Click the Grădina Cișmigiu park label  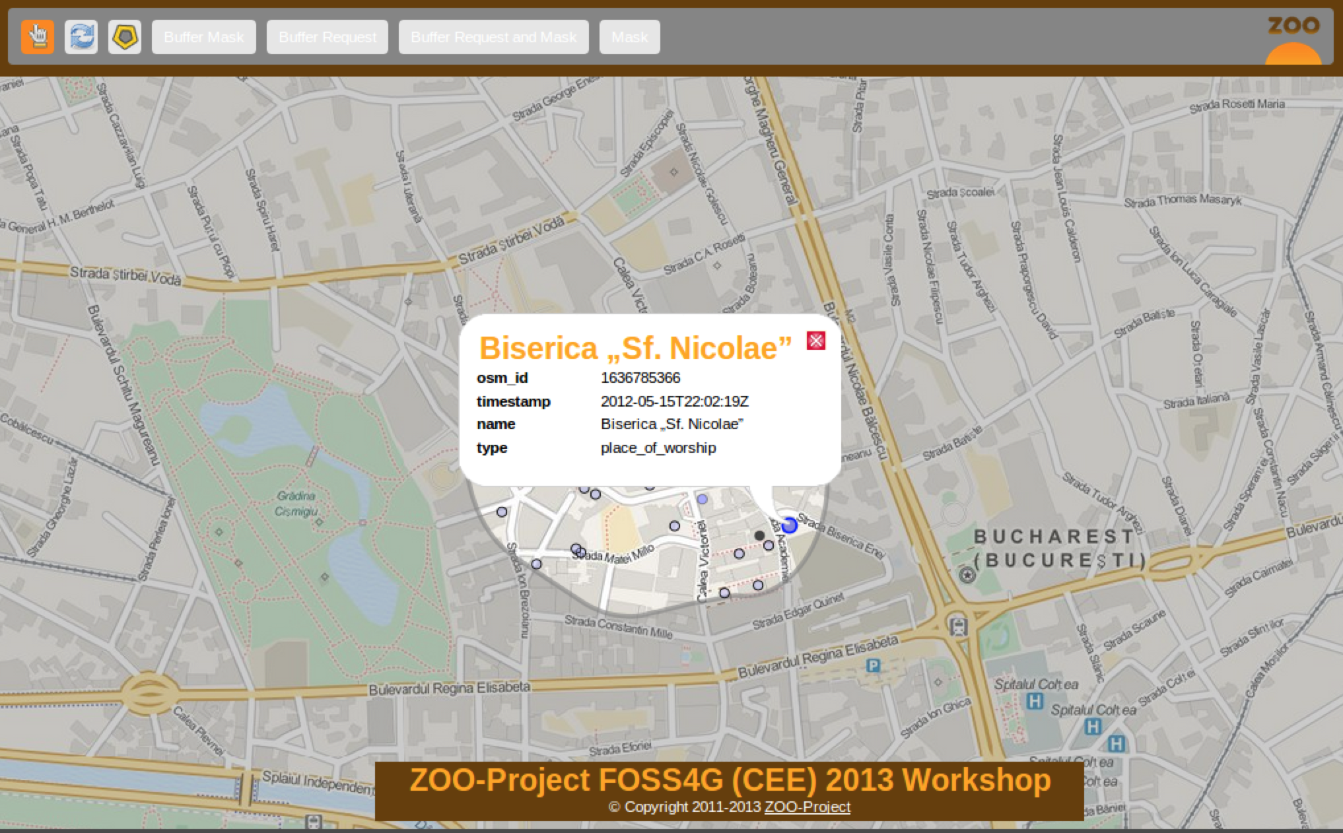[296, 503]
